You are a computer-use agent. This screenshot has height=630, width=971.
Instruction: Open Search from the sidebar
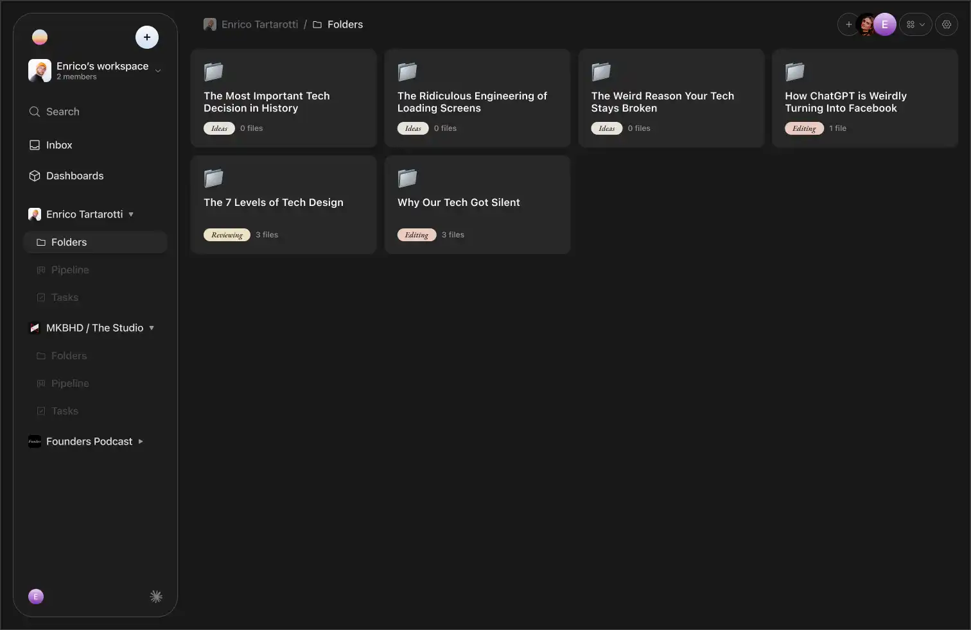point(62,112)
